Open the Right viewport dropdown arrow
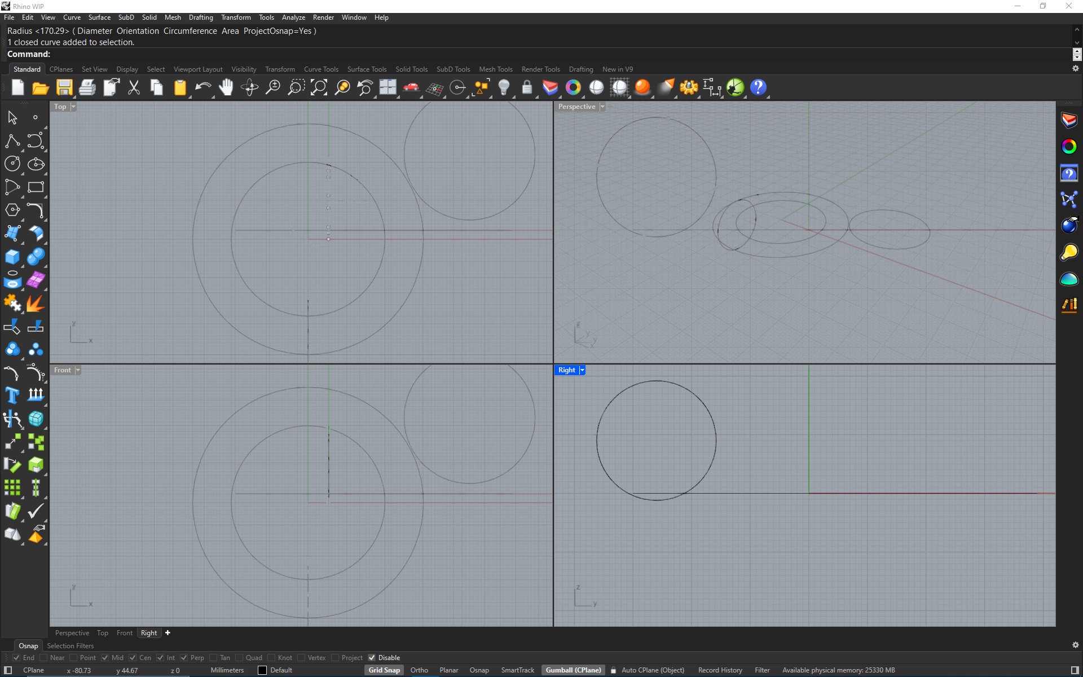The height and width of the screenshot is (677, 1083). 582,370
